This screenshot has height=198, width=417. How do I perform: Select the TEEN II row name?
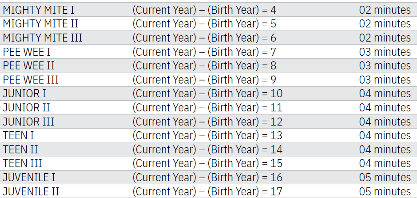[20, 149]
